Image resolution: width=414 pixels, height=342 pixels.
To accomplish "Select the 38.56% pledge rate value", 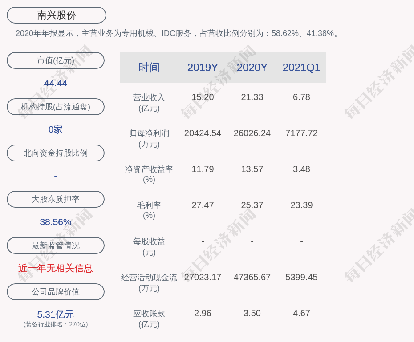I will coord(56,222).
